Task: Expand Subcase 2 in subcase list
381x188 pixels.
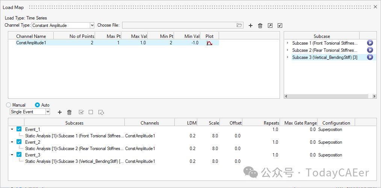Action: coord(288,50)
